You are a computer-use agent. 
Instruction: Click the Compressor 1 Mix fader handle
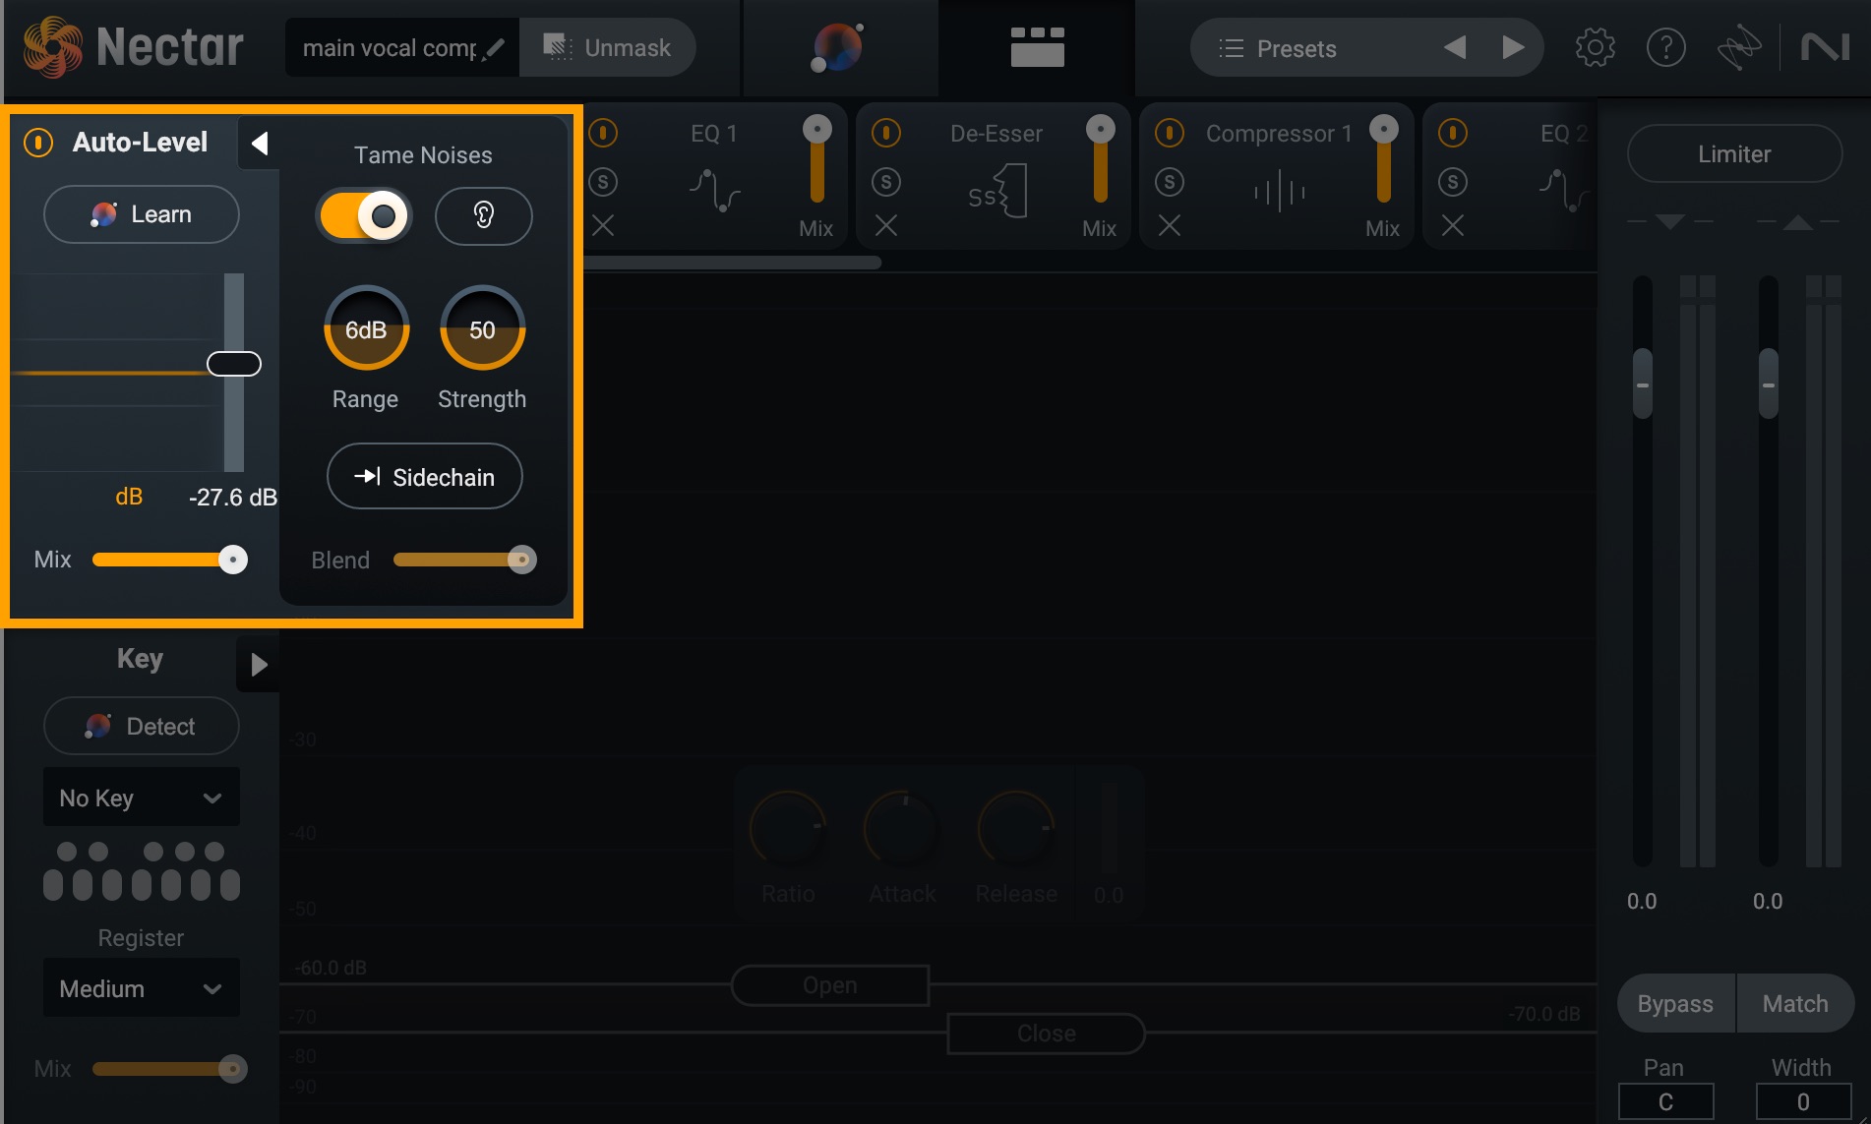click(x=1383, y=129)
